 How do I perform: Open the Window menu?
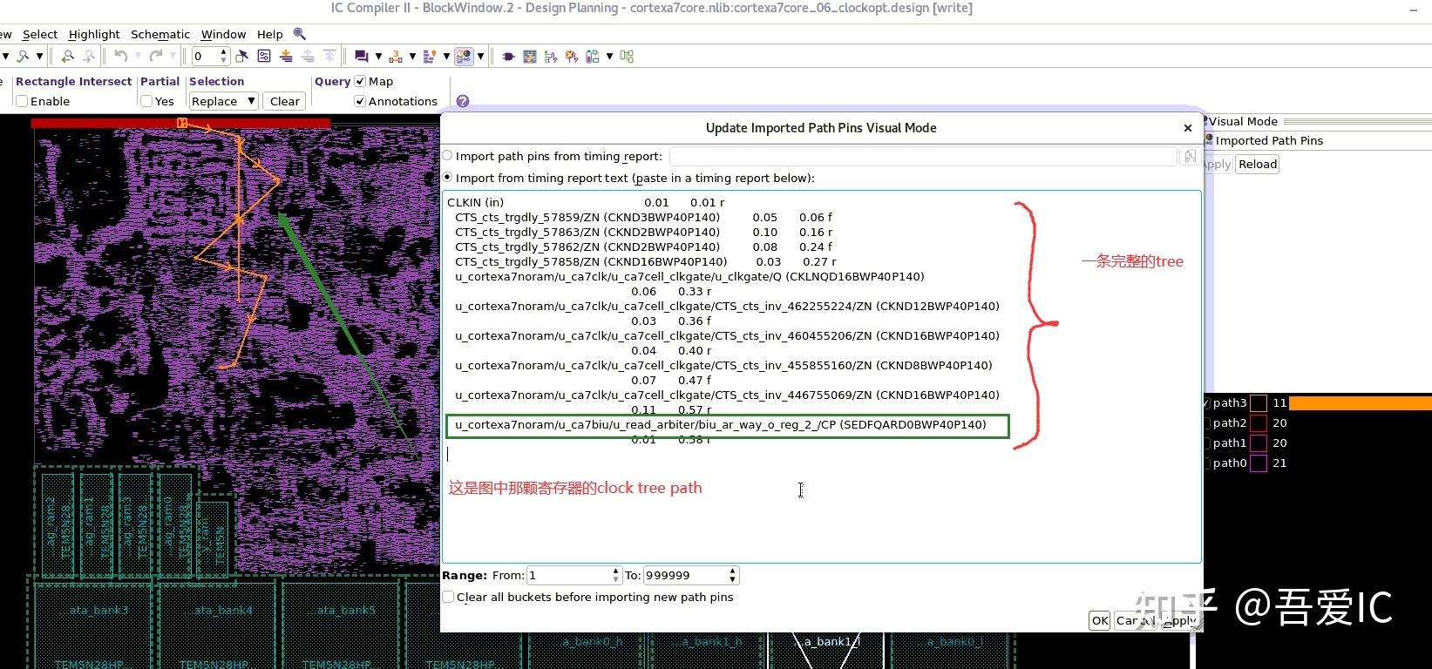pyautogui.click(x=223, y=34)
